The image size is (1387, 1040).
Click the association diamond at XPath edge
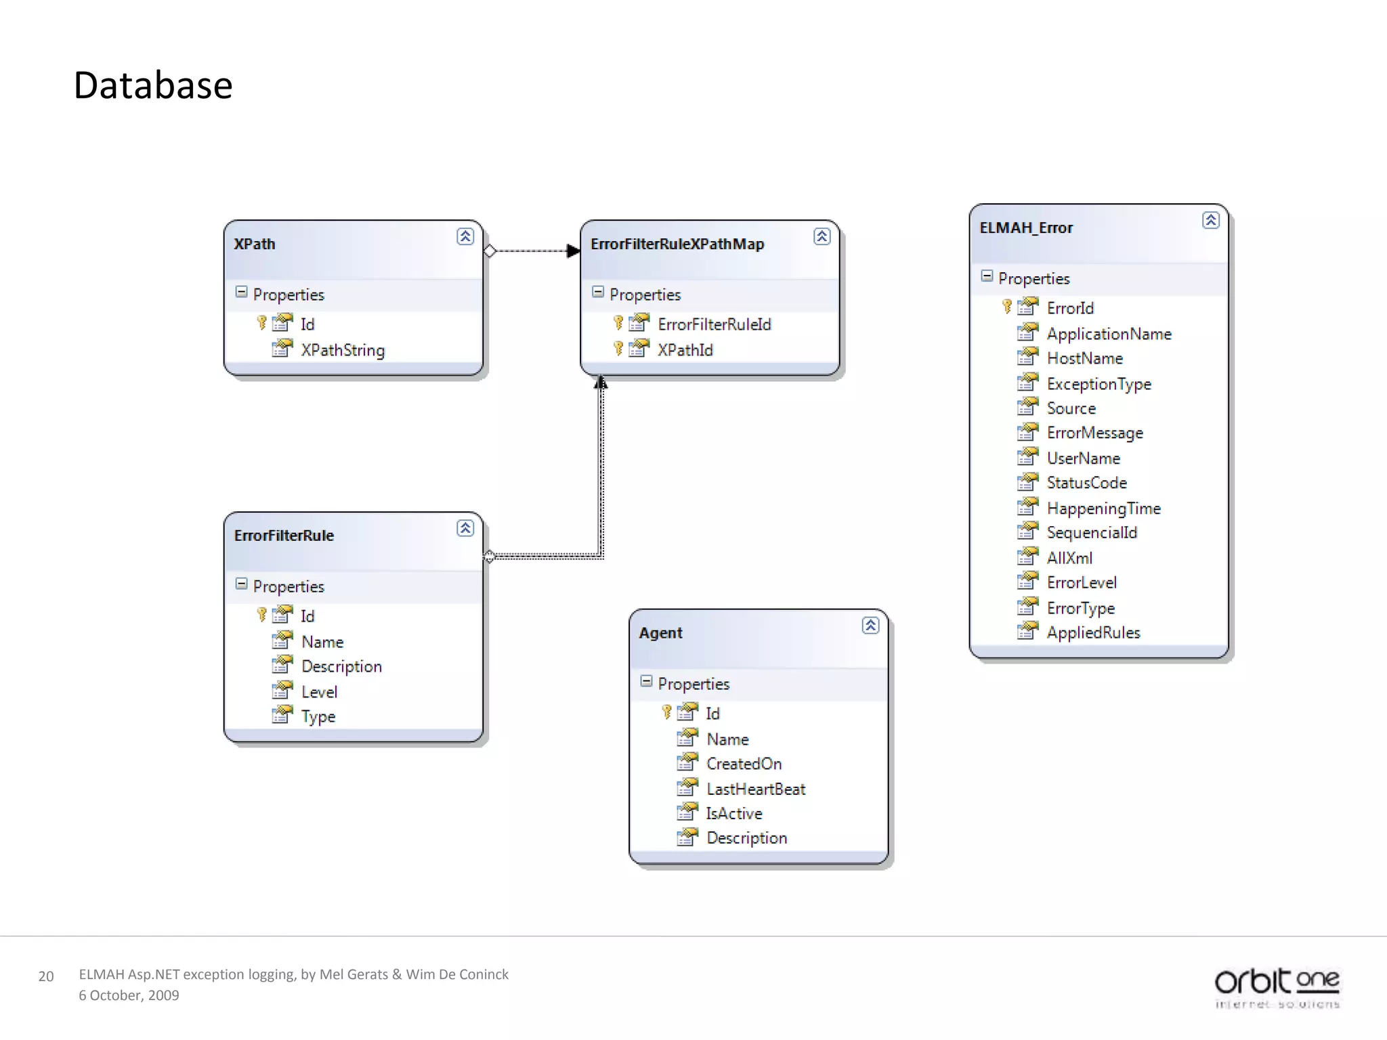point(490,251)
